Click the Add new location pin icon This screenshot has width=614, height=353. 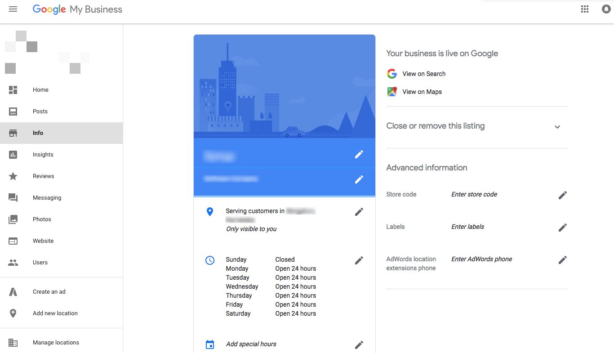13,313
